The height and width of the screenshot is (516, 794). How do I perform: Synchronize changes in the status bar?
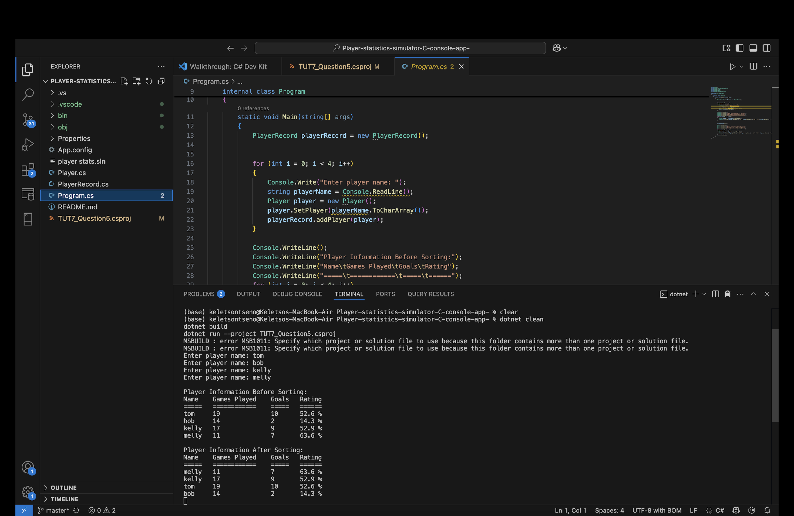[x=76, y=510]
